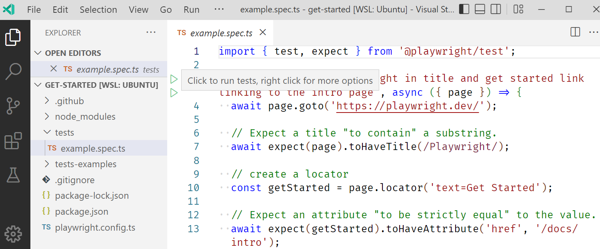
Task: Expand the node_modules folder
Action: (x=99, y=117)
